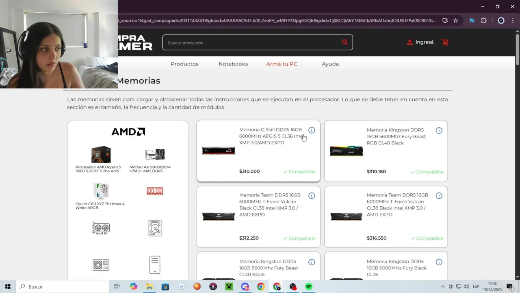Go to the Armá tu PC tab
The height and width of the screenshot is (293, 520).
pos(282,64)
